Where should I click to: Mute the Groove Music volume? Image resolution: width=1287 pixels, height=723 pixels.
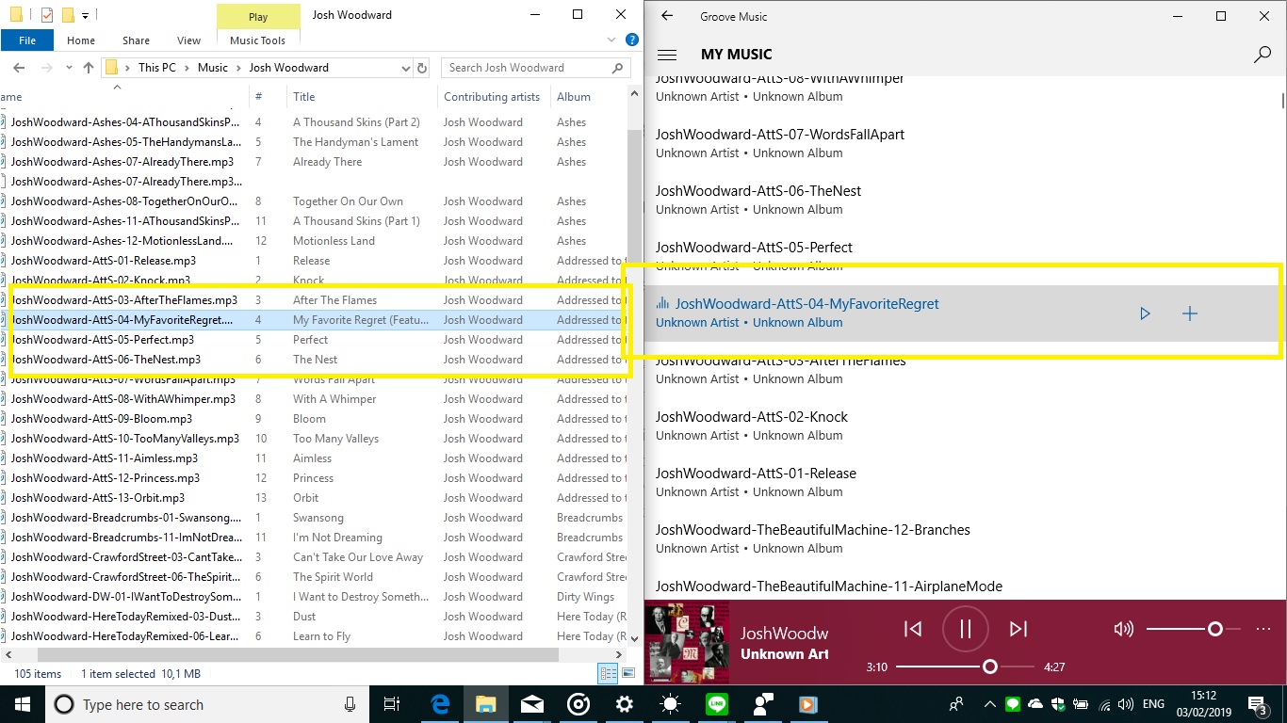pos(1123,629)
